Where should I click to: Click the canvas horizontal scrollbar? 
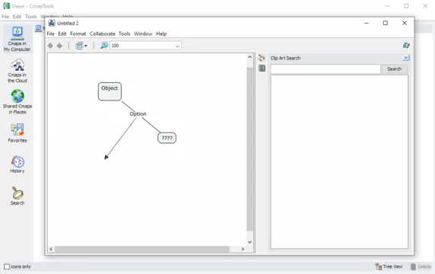[142, 249]
